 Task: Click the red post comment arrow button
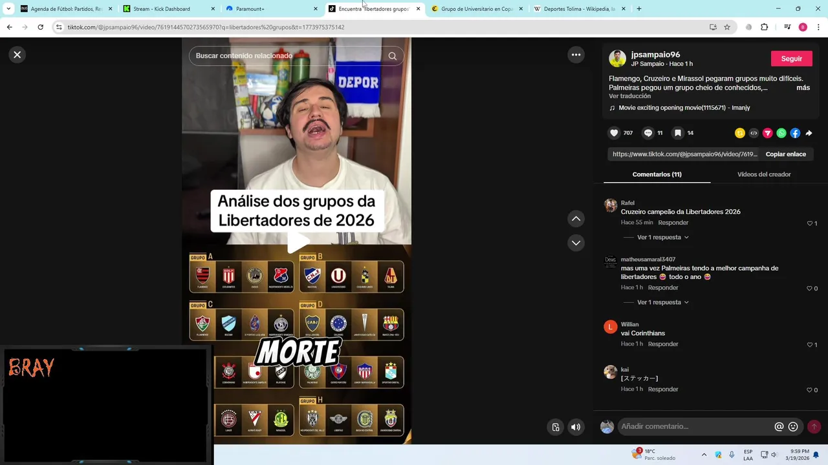click(x=814, y=427)
